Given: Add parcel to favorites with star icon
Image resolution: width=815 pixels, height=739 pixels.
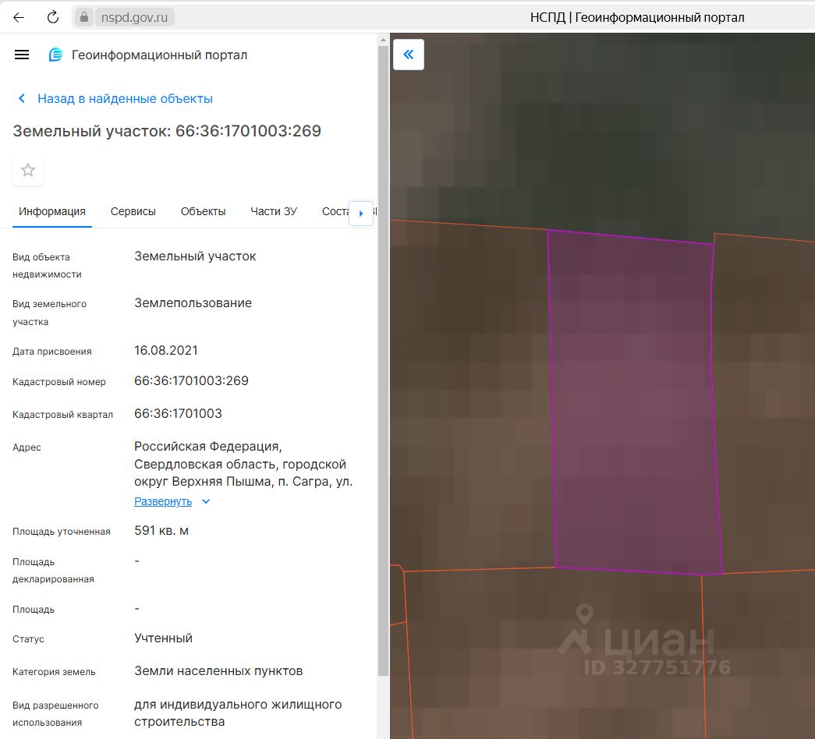Looking at the screenshot, I should tap(28, 170).
